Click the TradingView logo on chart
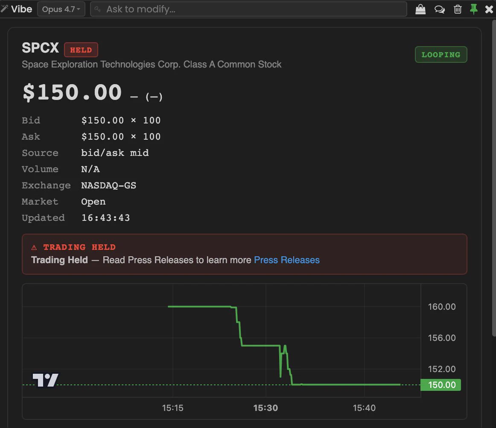Screen dimensions: 496x428 [x=46, y=380]
